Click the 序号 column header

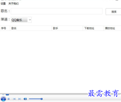pyautogui.click(x=5, y=28)
